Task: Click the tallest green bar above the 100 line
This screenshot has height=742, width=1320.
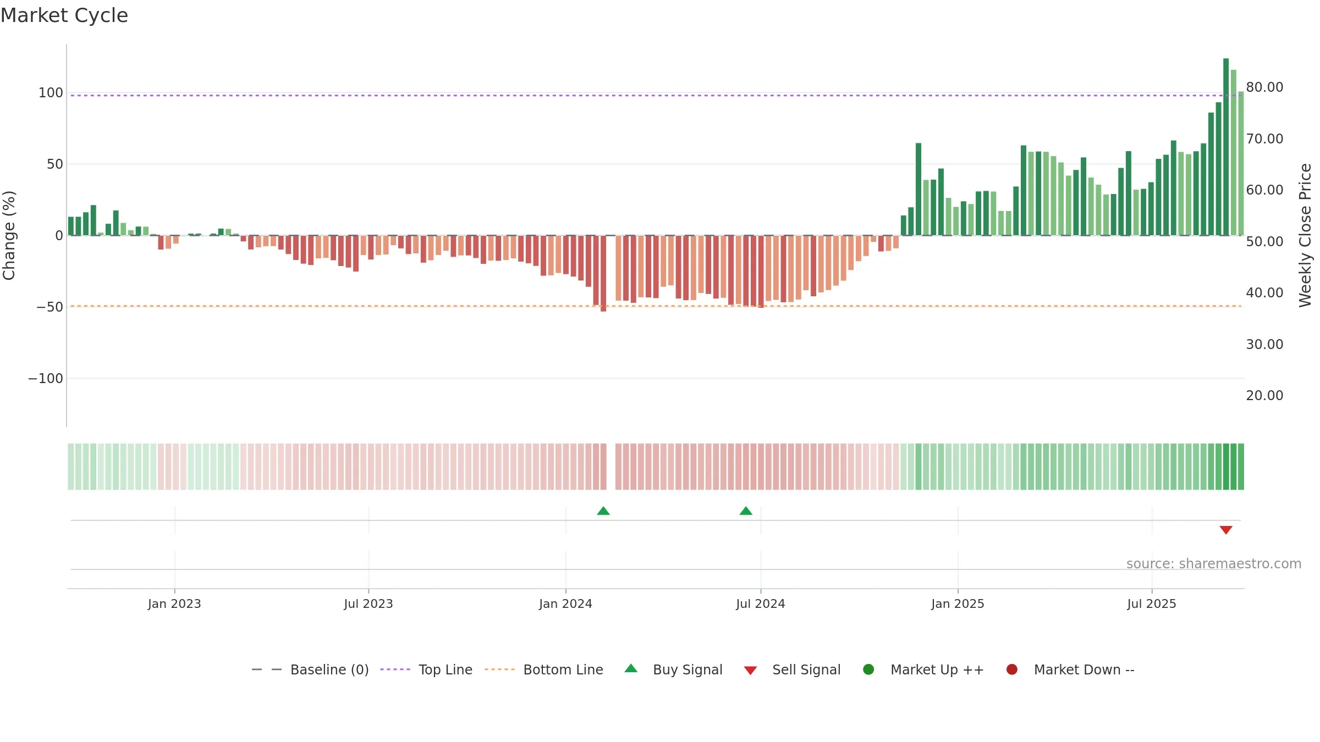Action: coord(1226,147)
